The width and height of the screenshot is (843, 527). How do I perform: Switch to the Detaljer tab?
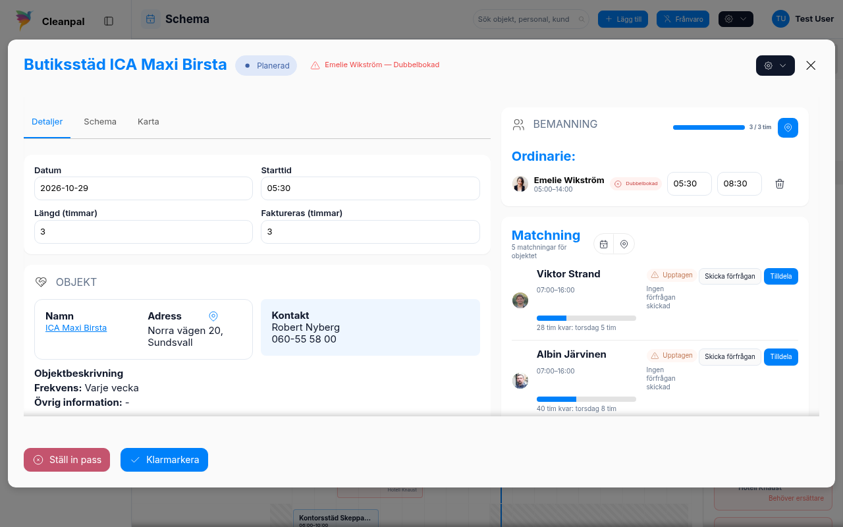click(x=47, y=122)
